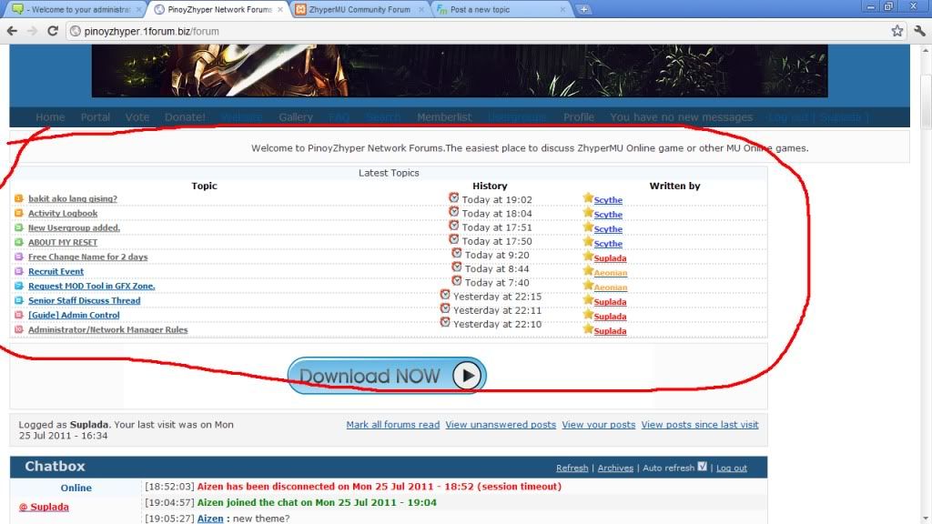This screenshot has height=524, width=932.
Task: Reload the page with the refresh icon
Action: coord(52,31)
